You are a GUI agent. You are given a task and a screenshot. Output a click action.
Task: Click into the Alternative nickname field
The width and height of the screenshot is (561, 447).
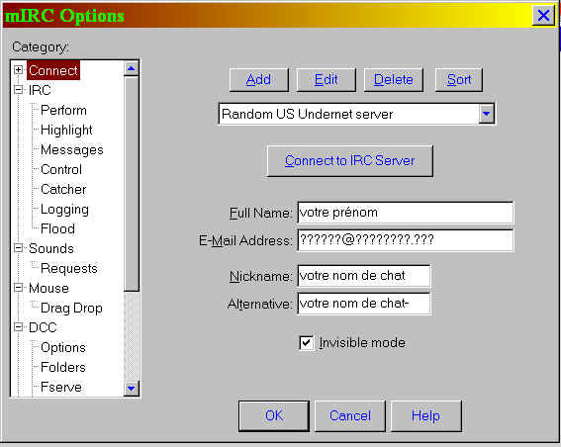point(364,304)
